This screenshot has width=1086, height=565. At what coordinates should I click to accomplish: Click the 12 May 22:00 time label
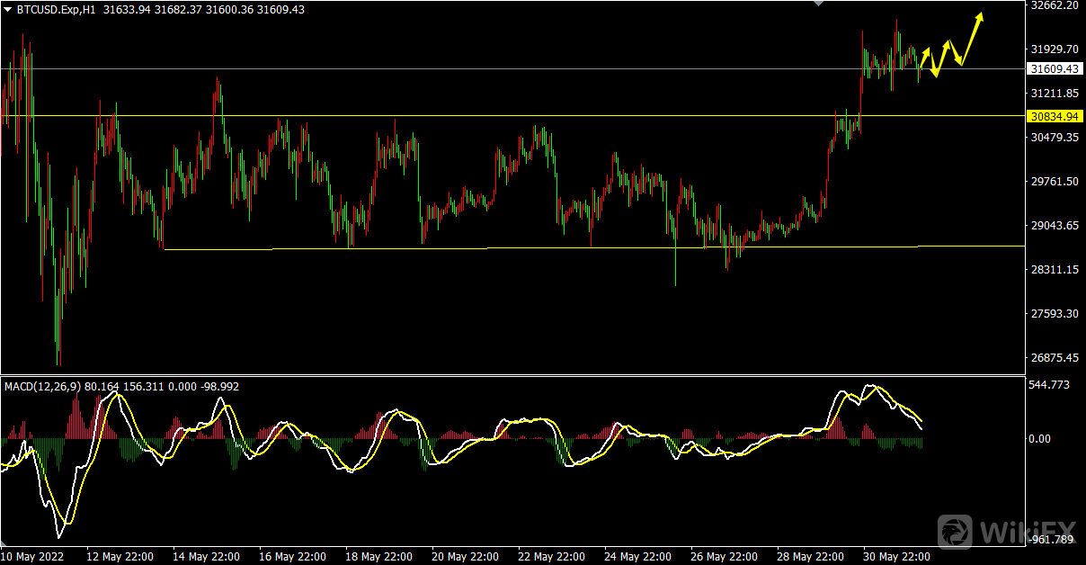pos(120,557)
